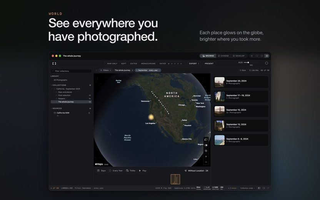Set the rating filter to first star
Image resolution: width=320 pixels, height=200 pixels.
[168, 63]
